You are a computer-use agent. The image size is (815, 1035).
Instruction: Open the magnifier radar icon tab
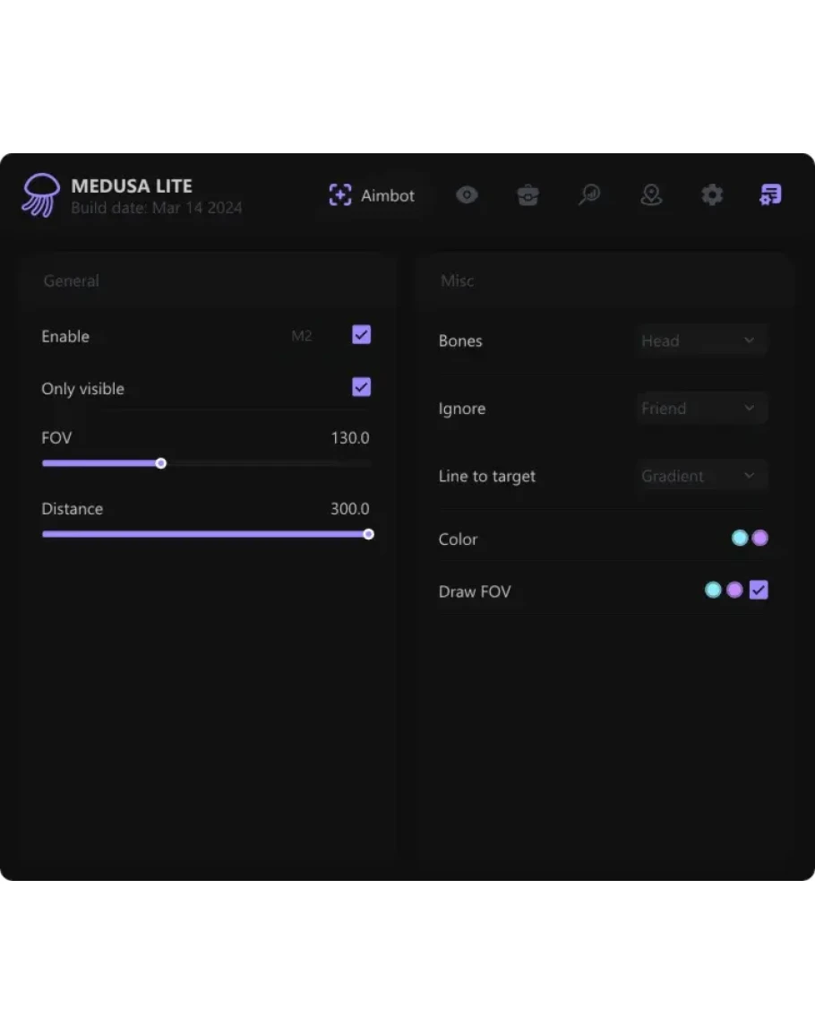click(589, 195)
